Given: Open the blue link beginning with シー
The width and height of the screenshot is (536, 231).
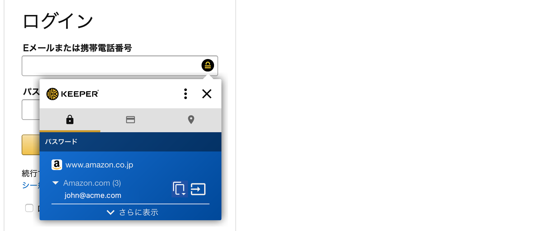Looking at the screenshot, I should (x=31, y=185).
